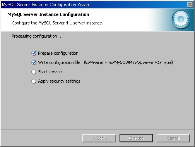
Task: Click the Execute button
Action: [136, 138]
